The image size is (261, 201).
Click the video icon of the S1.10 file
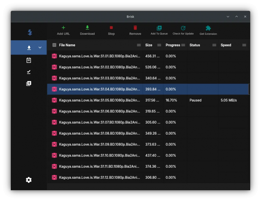(54, 155)
